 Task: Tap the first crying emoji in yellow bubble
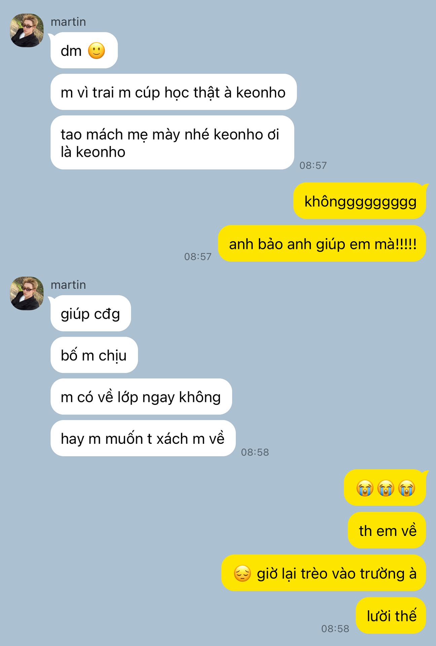[x=365, y=488]
